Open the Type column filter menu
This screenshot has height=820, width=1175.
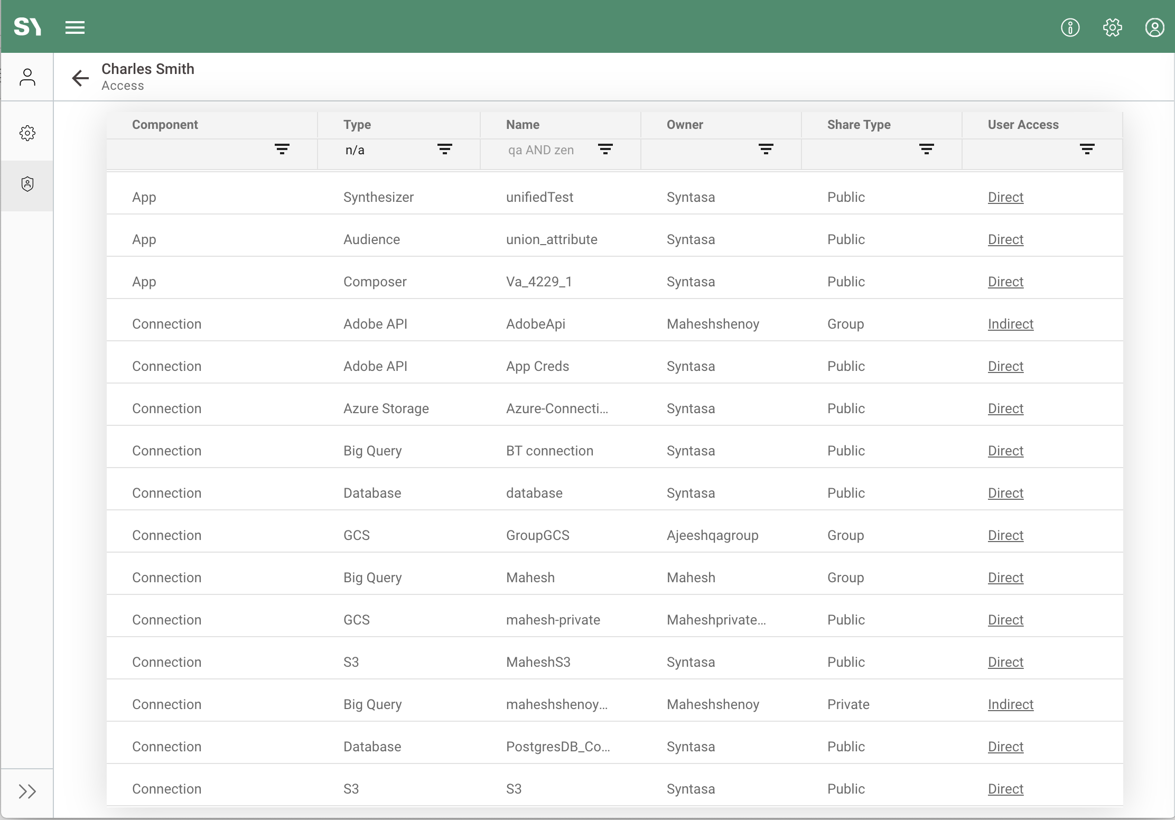445,150
